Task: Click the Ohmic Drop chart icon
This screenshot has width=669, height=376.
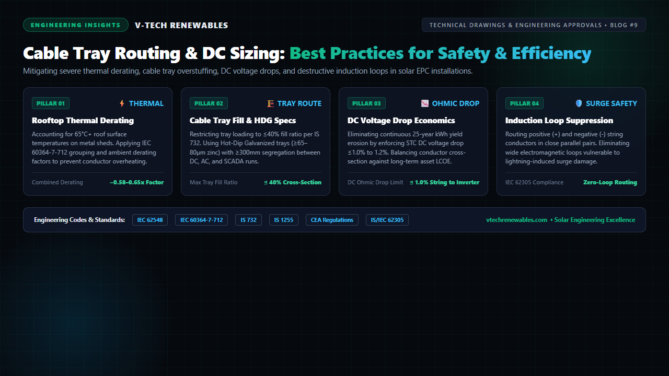Action: click(x=425, y=103)
